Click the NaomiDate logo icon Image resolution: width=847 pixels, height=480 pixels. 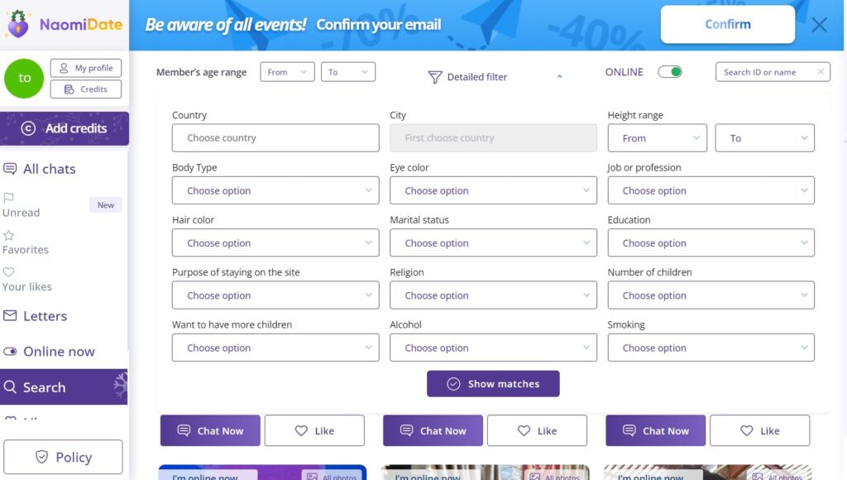(18, 24)
